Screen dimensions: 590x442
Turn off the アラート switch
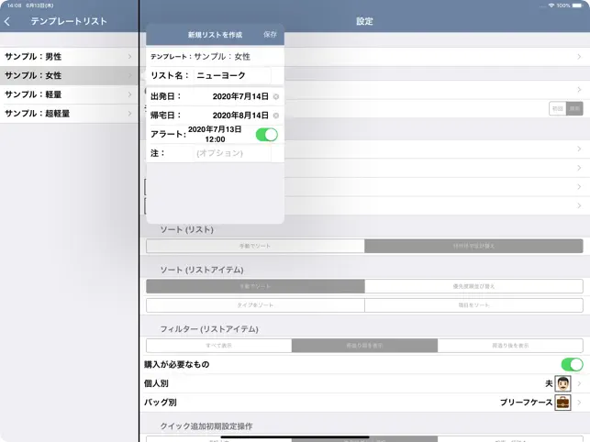click(x=267, y=135)
